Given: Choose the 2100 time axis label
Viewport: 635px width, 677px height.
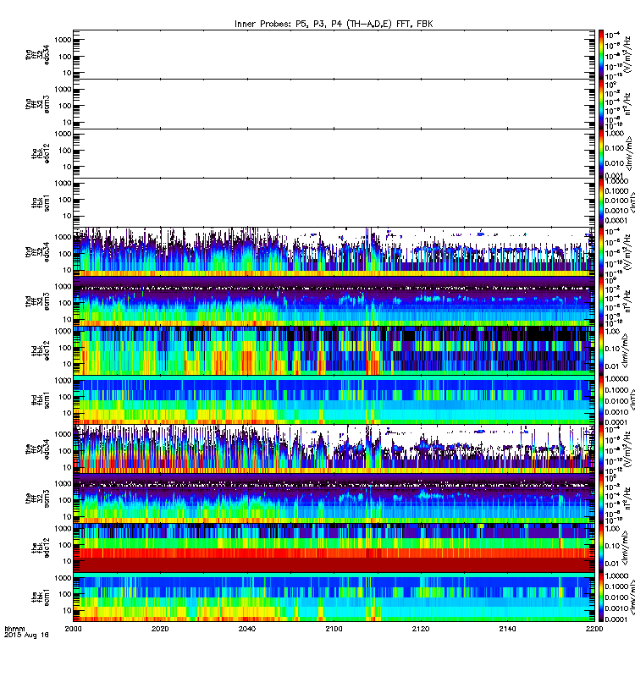Looking at the screenshot, I should tap(334, 629).
